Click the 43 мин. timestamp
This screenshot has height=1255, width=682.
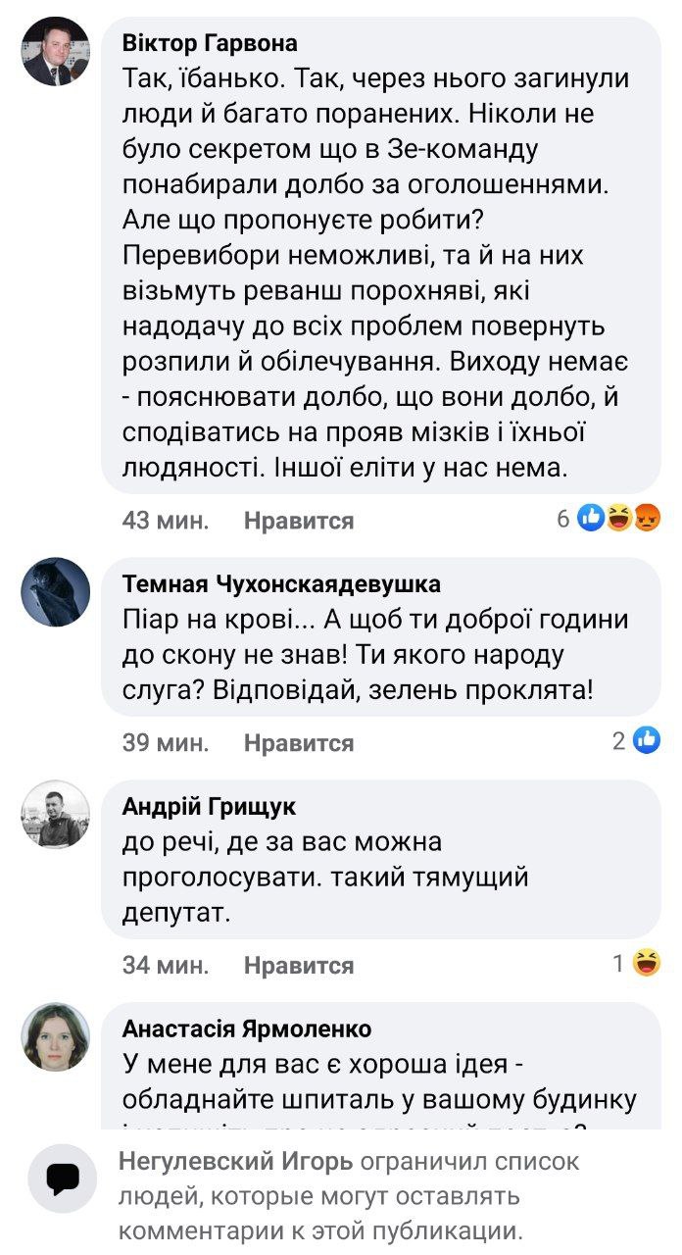[166, 521]
